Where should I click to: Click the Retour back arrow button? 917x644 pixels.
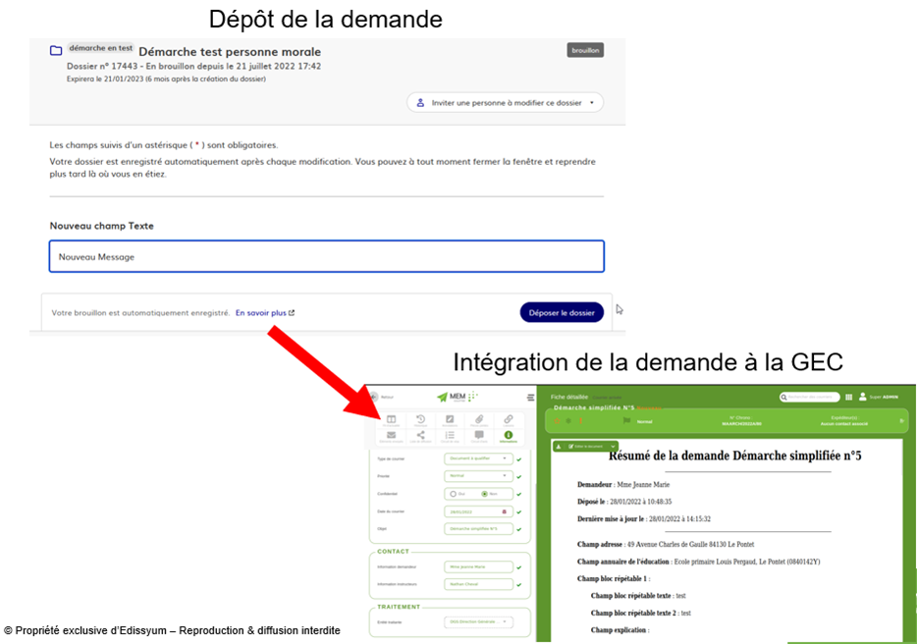coord(373,398)
